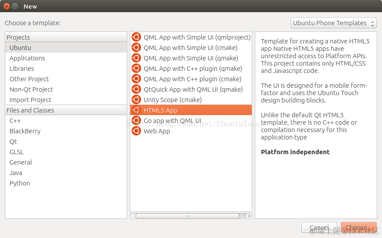The height and width of the screenshot is (238, 382).
Task: Choose QML App with C++ plugin (qmake) template
Action: click(x=191, y=69)
